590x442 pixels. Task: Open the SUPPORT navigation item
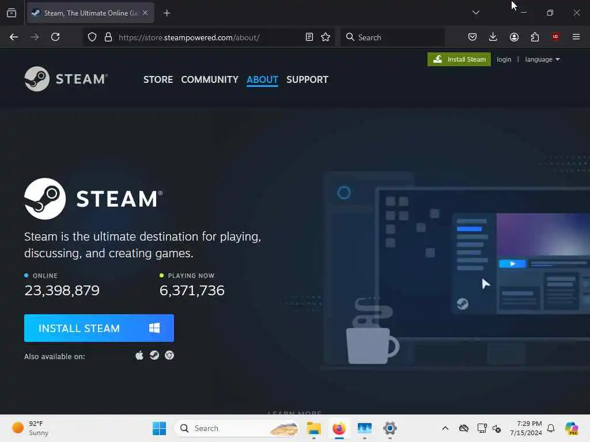pos(308,79)
